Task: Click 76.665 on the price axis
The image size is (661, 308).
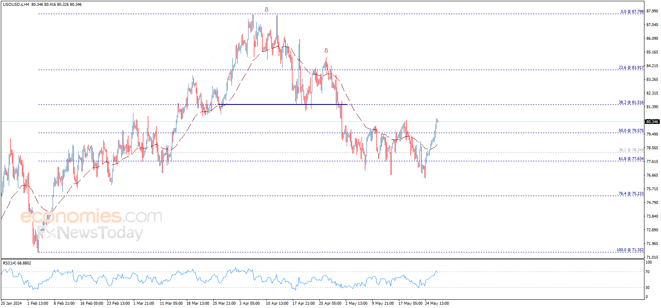Action: [x=652, y=175]
